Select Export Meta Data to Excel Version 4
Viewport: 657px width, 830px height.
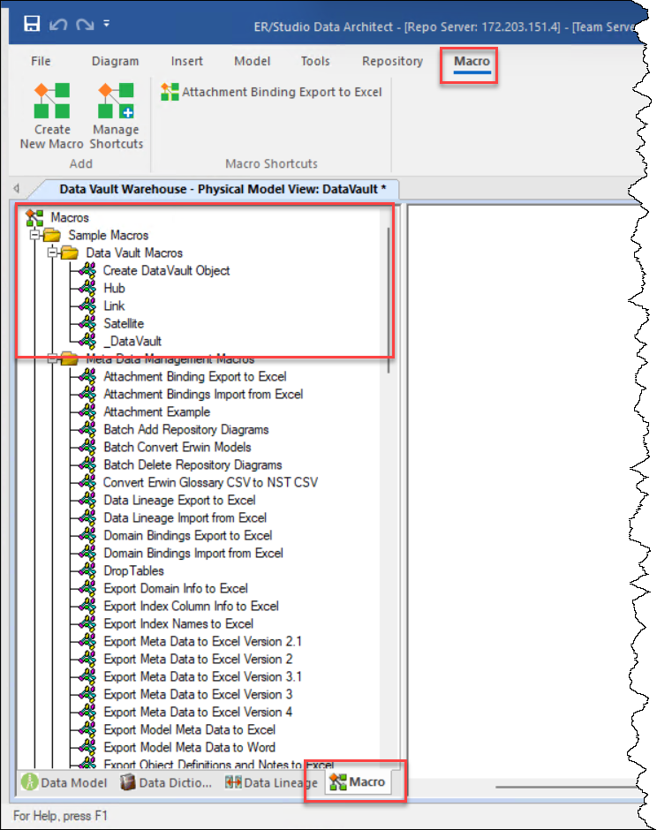(198, 712)
